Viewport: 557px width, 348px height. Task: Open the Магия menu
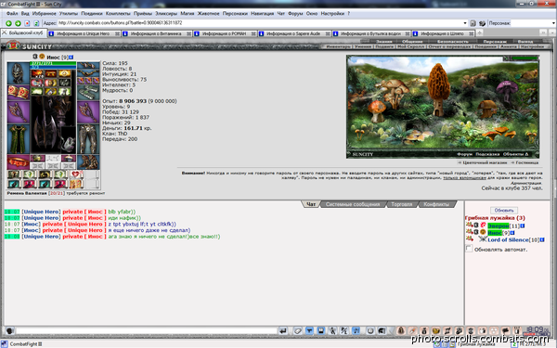[188, 14]
